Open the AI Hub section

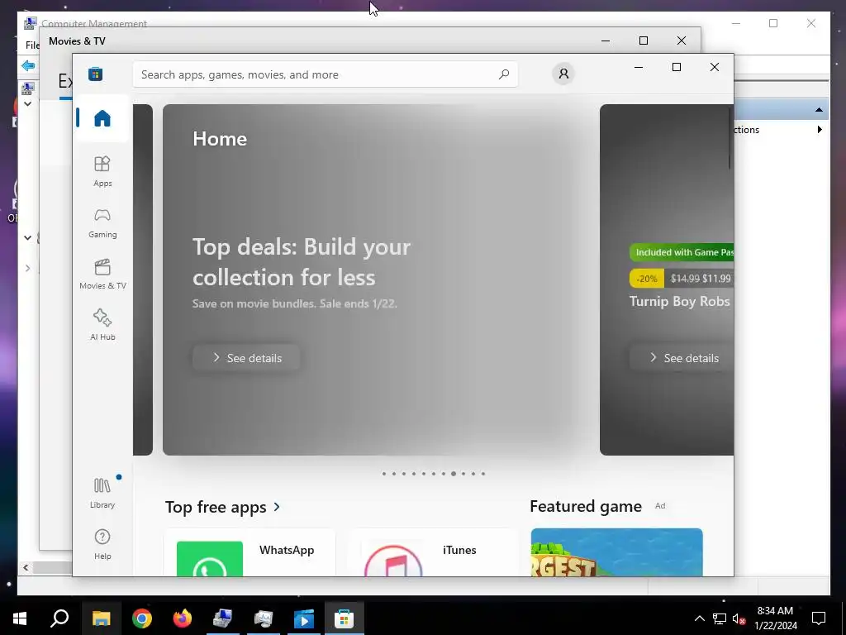pos(102,325)
